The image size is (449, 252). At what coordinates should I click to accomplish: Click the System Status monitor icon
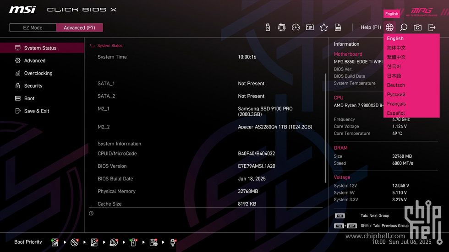(18, 48)
